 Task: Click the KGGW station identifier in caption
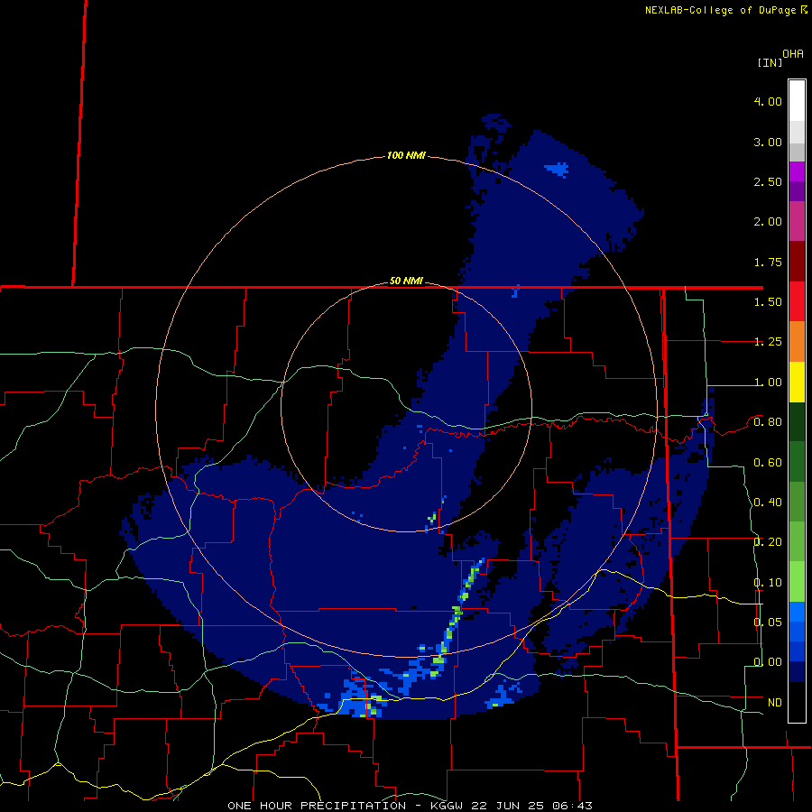pos(447,806)
